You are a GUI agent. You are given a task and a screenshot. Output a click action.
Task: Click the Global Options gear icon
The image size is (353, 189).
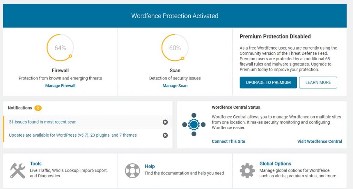tap(247, 170)
